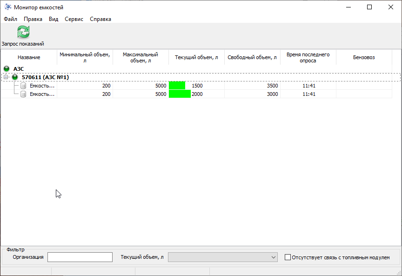Image resolution: width=402 pixels, height=276 pixels.
Task: Click minimum volume 200 in the 1500-liter row
Action: coord(107,86)
